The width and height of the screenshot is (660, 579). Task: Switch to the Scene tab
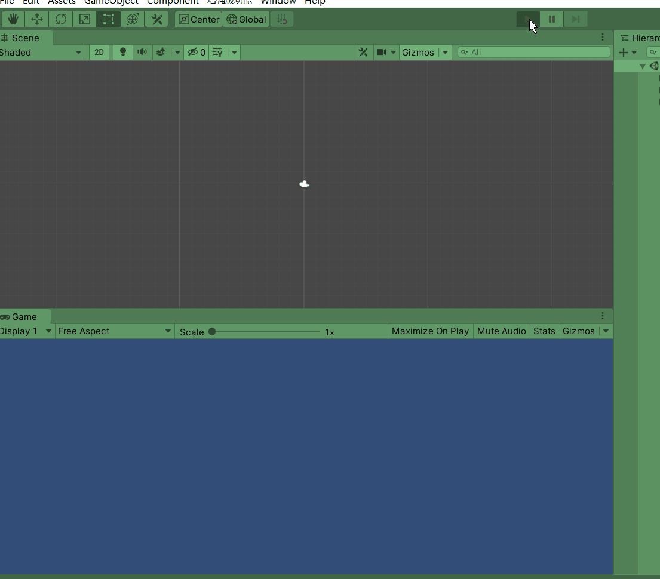click(25, 38)
